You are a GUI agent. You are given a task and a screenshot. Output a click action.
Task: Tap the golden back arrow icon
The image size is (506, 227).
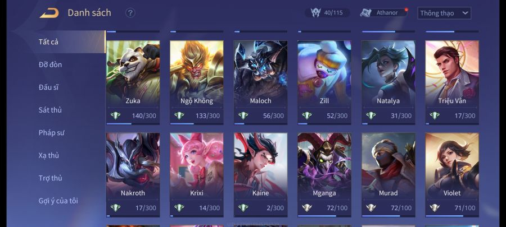coord(49,13)
